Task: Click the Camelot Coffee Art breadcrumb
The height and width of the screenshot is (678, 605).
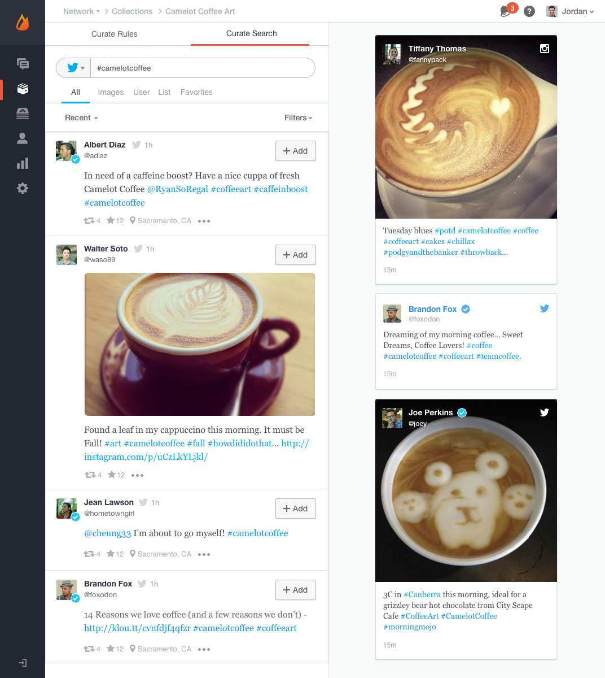Action: (x=200, y=11)
